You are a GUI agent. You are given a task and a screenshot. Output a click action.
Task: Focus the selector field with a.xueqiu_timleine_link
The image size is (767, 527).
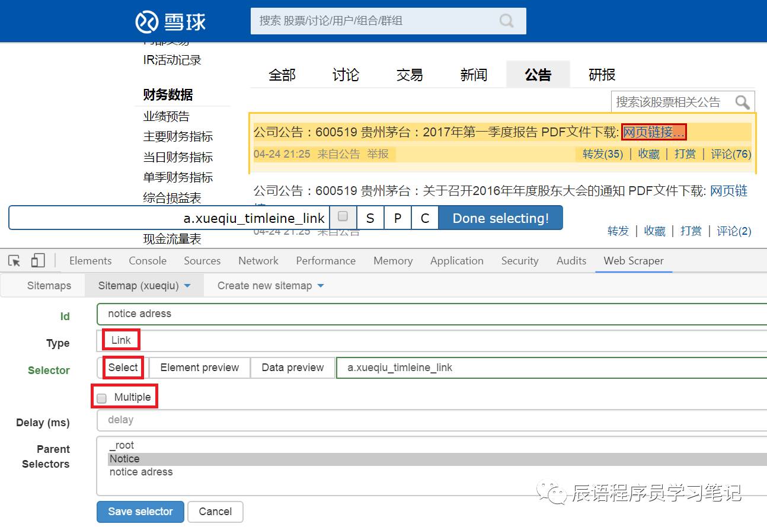coord(551,368)
